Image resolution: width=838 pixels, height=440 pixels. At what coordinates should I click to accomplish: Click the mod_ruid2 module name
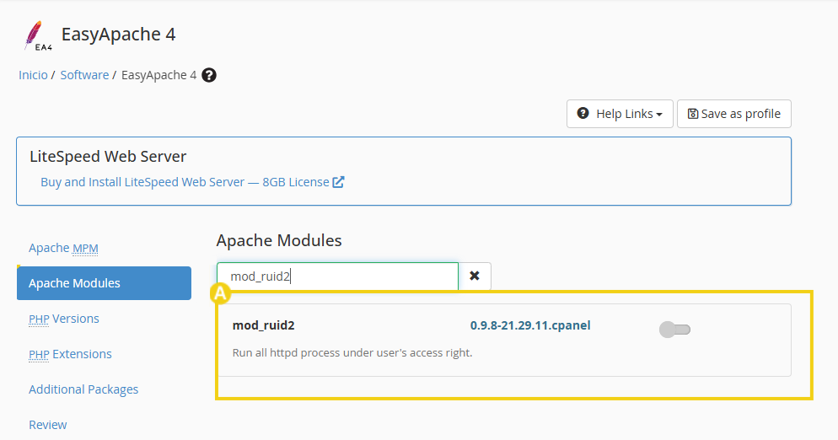click(x=264, y=325)
